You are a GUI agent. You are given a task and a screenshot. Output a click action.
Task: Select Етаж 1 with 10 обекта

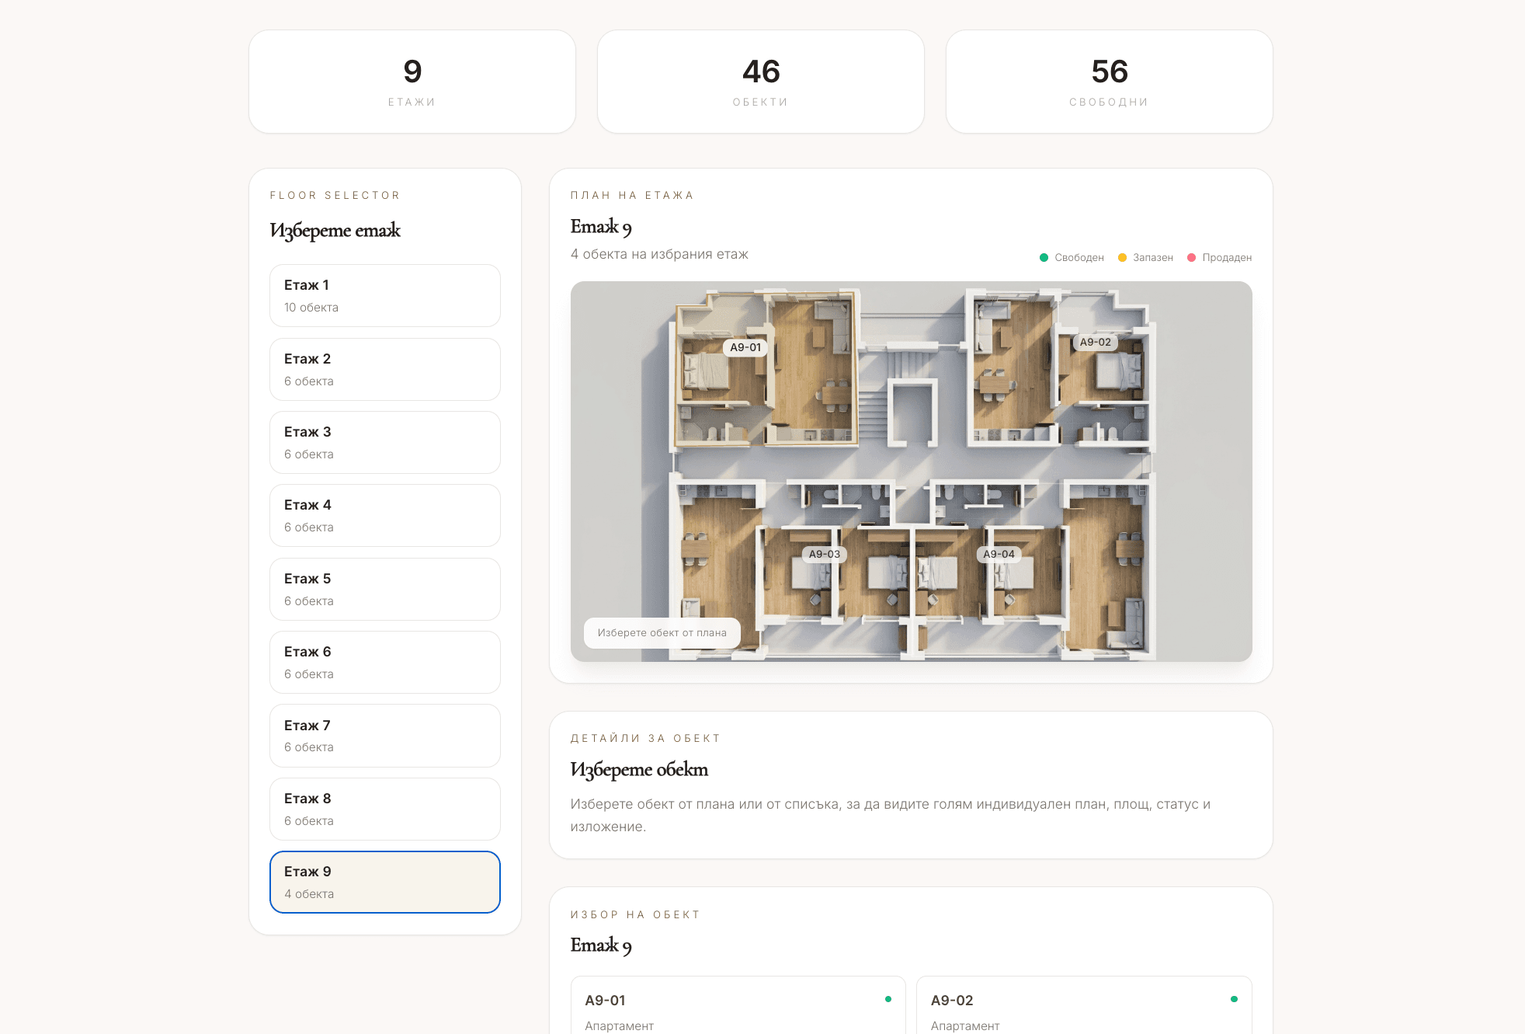pyautogui.click(x=385, y=296)
